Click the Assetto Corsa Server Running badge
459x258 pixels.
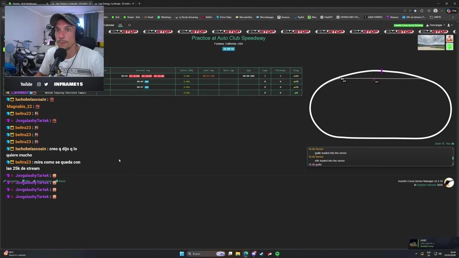coord(408,25)
